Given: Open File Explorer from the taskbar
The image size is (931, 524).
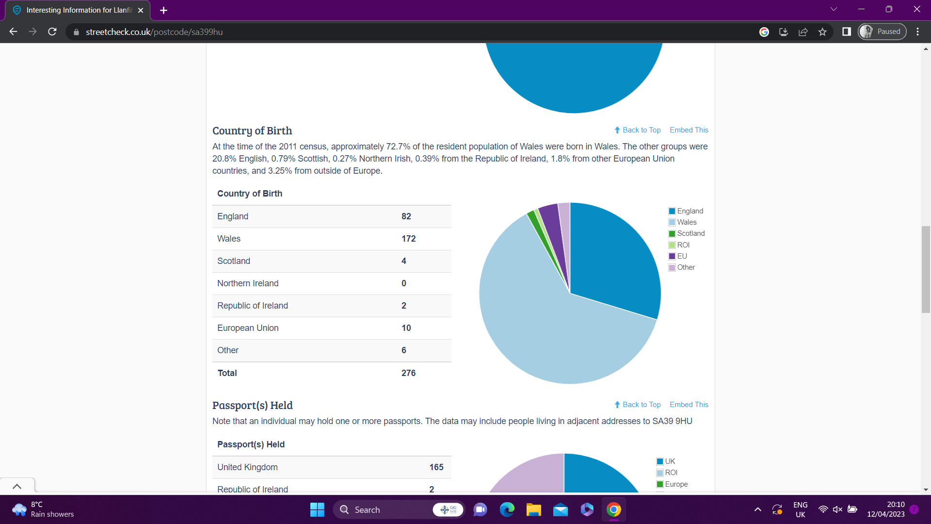Looking at the screenshot, I should tap(533, 509).
